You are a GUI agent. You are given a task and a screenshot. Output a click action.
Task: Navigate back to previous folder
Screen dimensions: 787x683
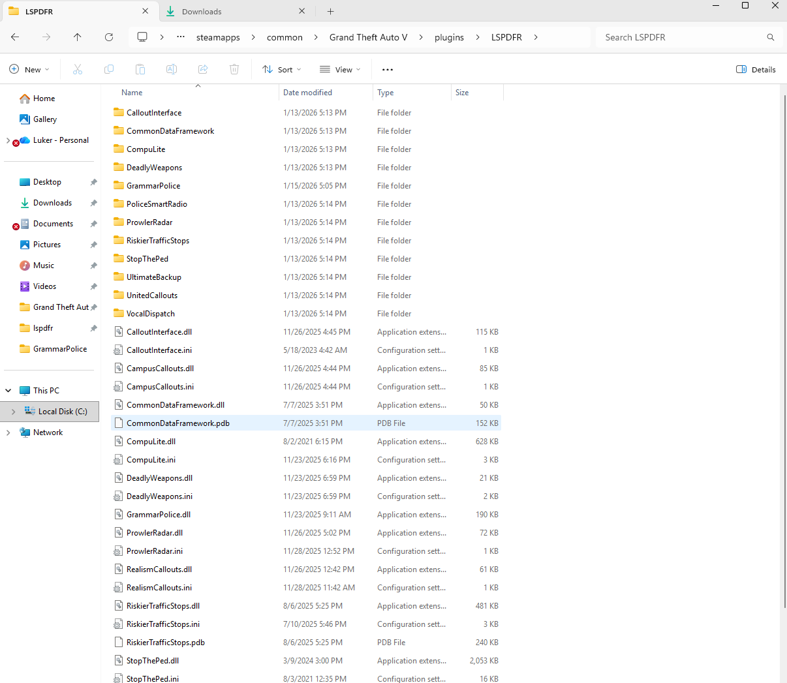(15, 37)
